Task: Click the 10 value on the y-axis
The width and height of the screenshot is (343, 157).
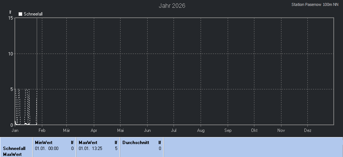Action: (x=11, y=54)
